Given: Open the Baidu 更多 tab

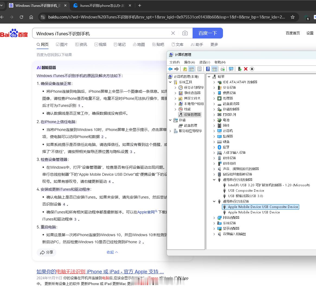Looking at the screenshot, I should pyautogui.click(x=214, y=44).
